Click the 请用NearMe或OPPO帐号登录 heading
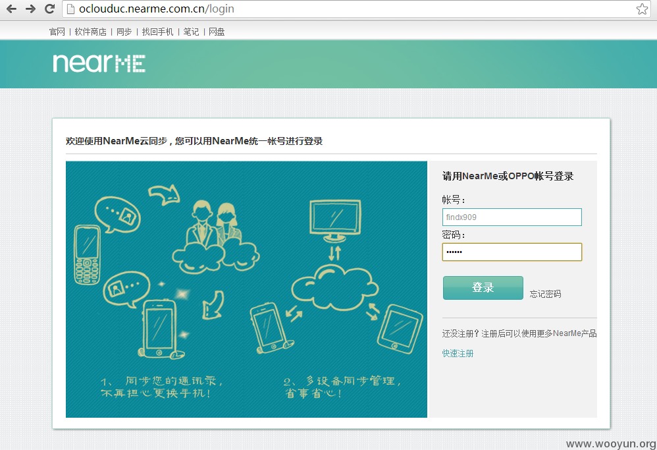The height and width of the screenshot is (450, 657). click(508, 176)
